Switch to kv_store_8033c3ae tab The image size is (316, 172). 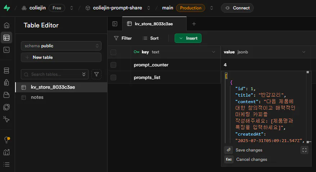coord(154,24)
